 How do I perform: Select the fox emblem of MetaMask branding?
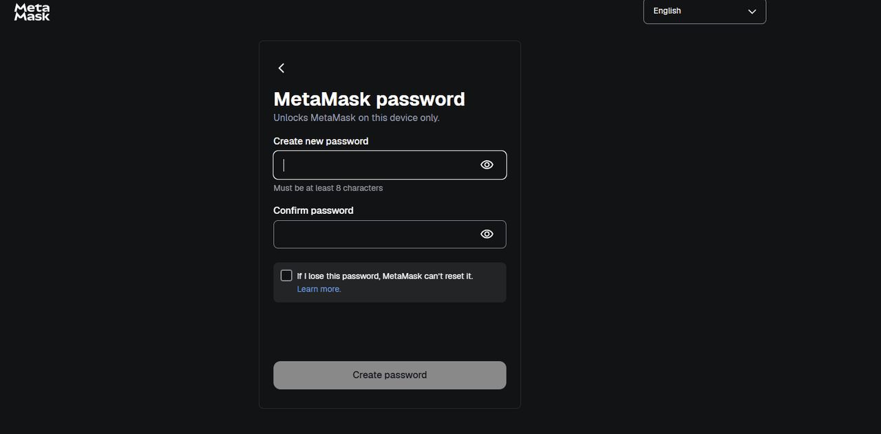32,12
